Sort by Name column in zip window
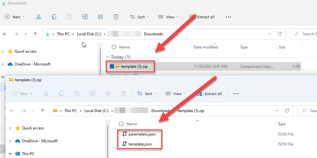The image size is (317, 158). tap(132, 124)
